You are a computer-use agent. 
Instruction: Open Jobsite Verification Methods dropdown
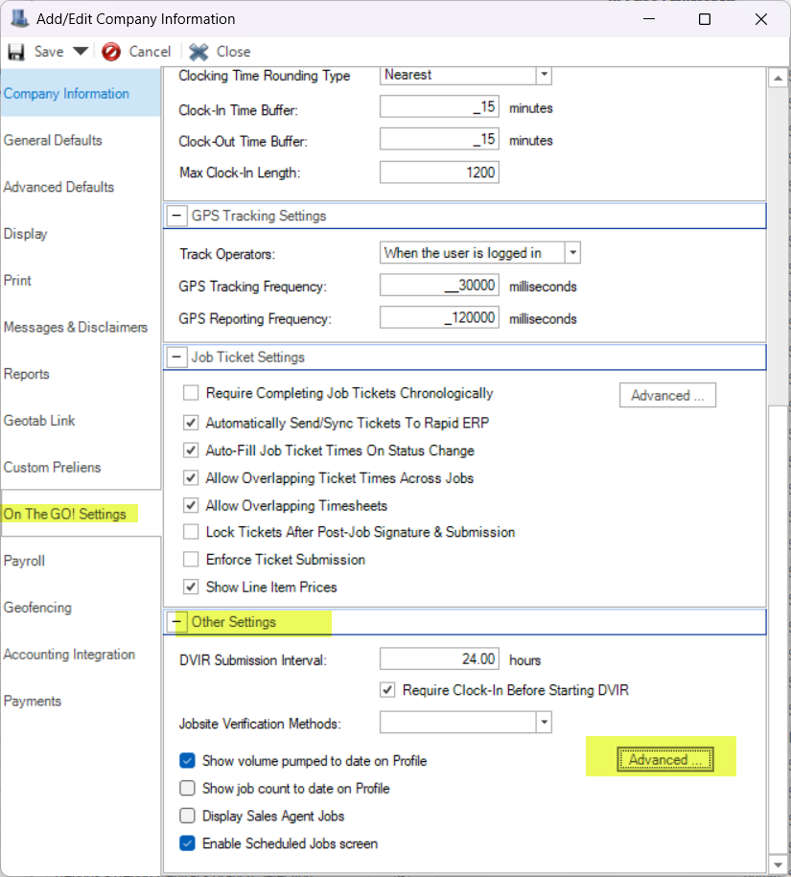544,722
